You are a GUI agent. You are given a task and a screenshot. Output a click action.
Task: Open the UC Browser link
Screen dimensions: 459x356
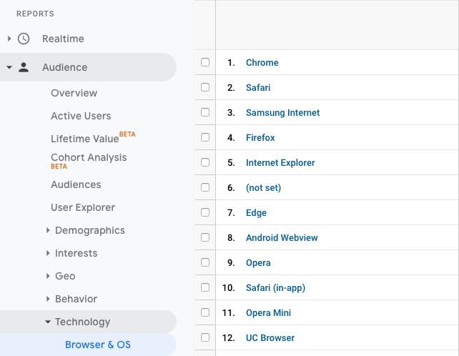pos(270,337)
